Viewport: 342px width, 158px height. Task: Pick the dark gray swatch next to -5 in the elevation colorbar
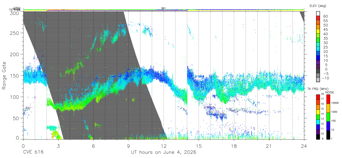pos(318,71)
